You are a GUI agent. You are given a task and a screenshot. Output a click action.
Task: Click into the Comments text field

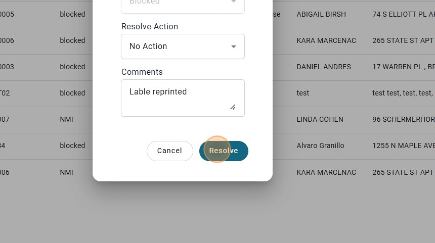(177, 97)
